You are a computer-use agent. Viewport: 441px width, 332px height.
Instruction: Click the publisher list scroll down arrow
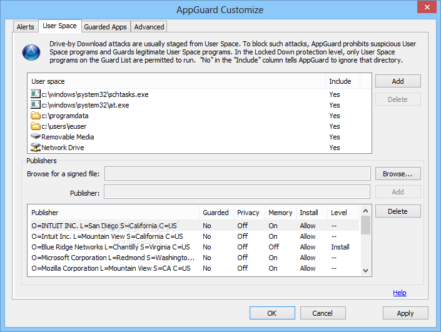pyautogui.click(x=366, y=271)
